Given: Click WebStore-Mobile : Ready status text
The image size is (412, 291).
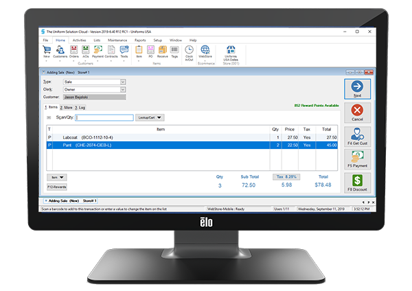Looking at the screenshot, I should tap(226, 209).
